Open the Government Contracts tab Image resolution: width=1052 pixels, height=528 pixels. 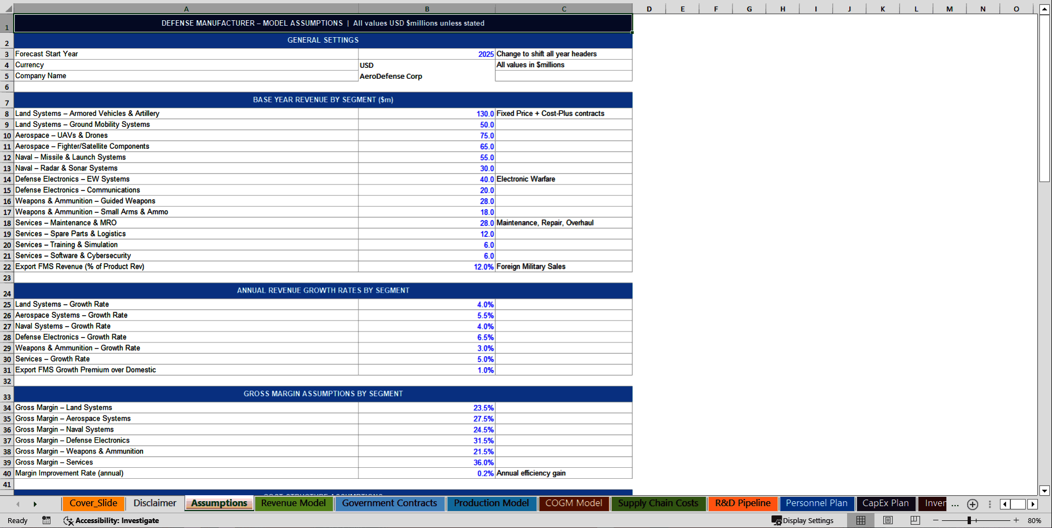coord(390,503)
